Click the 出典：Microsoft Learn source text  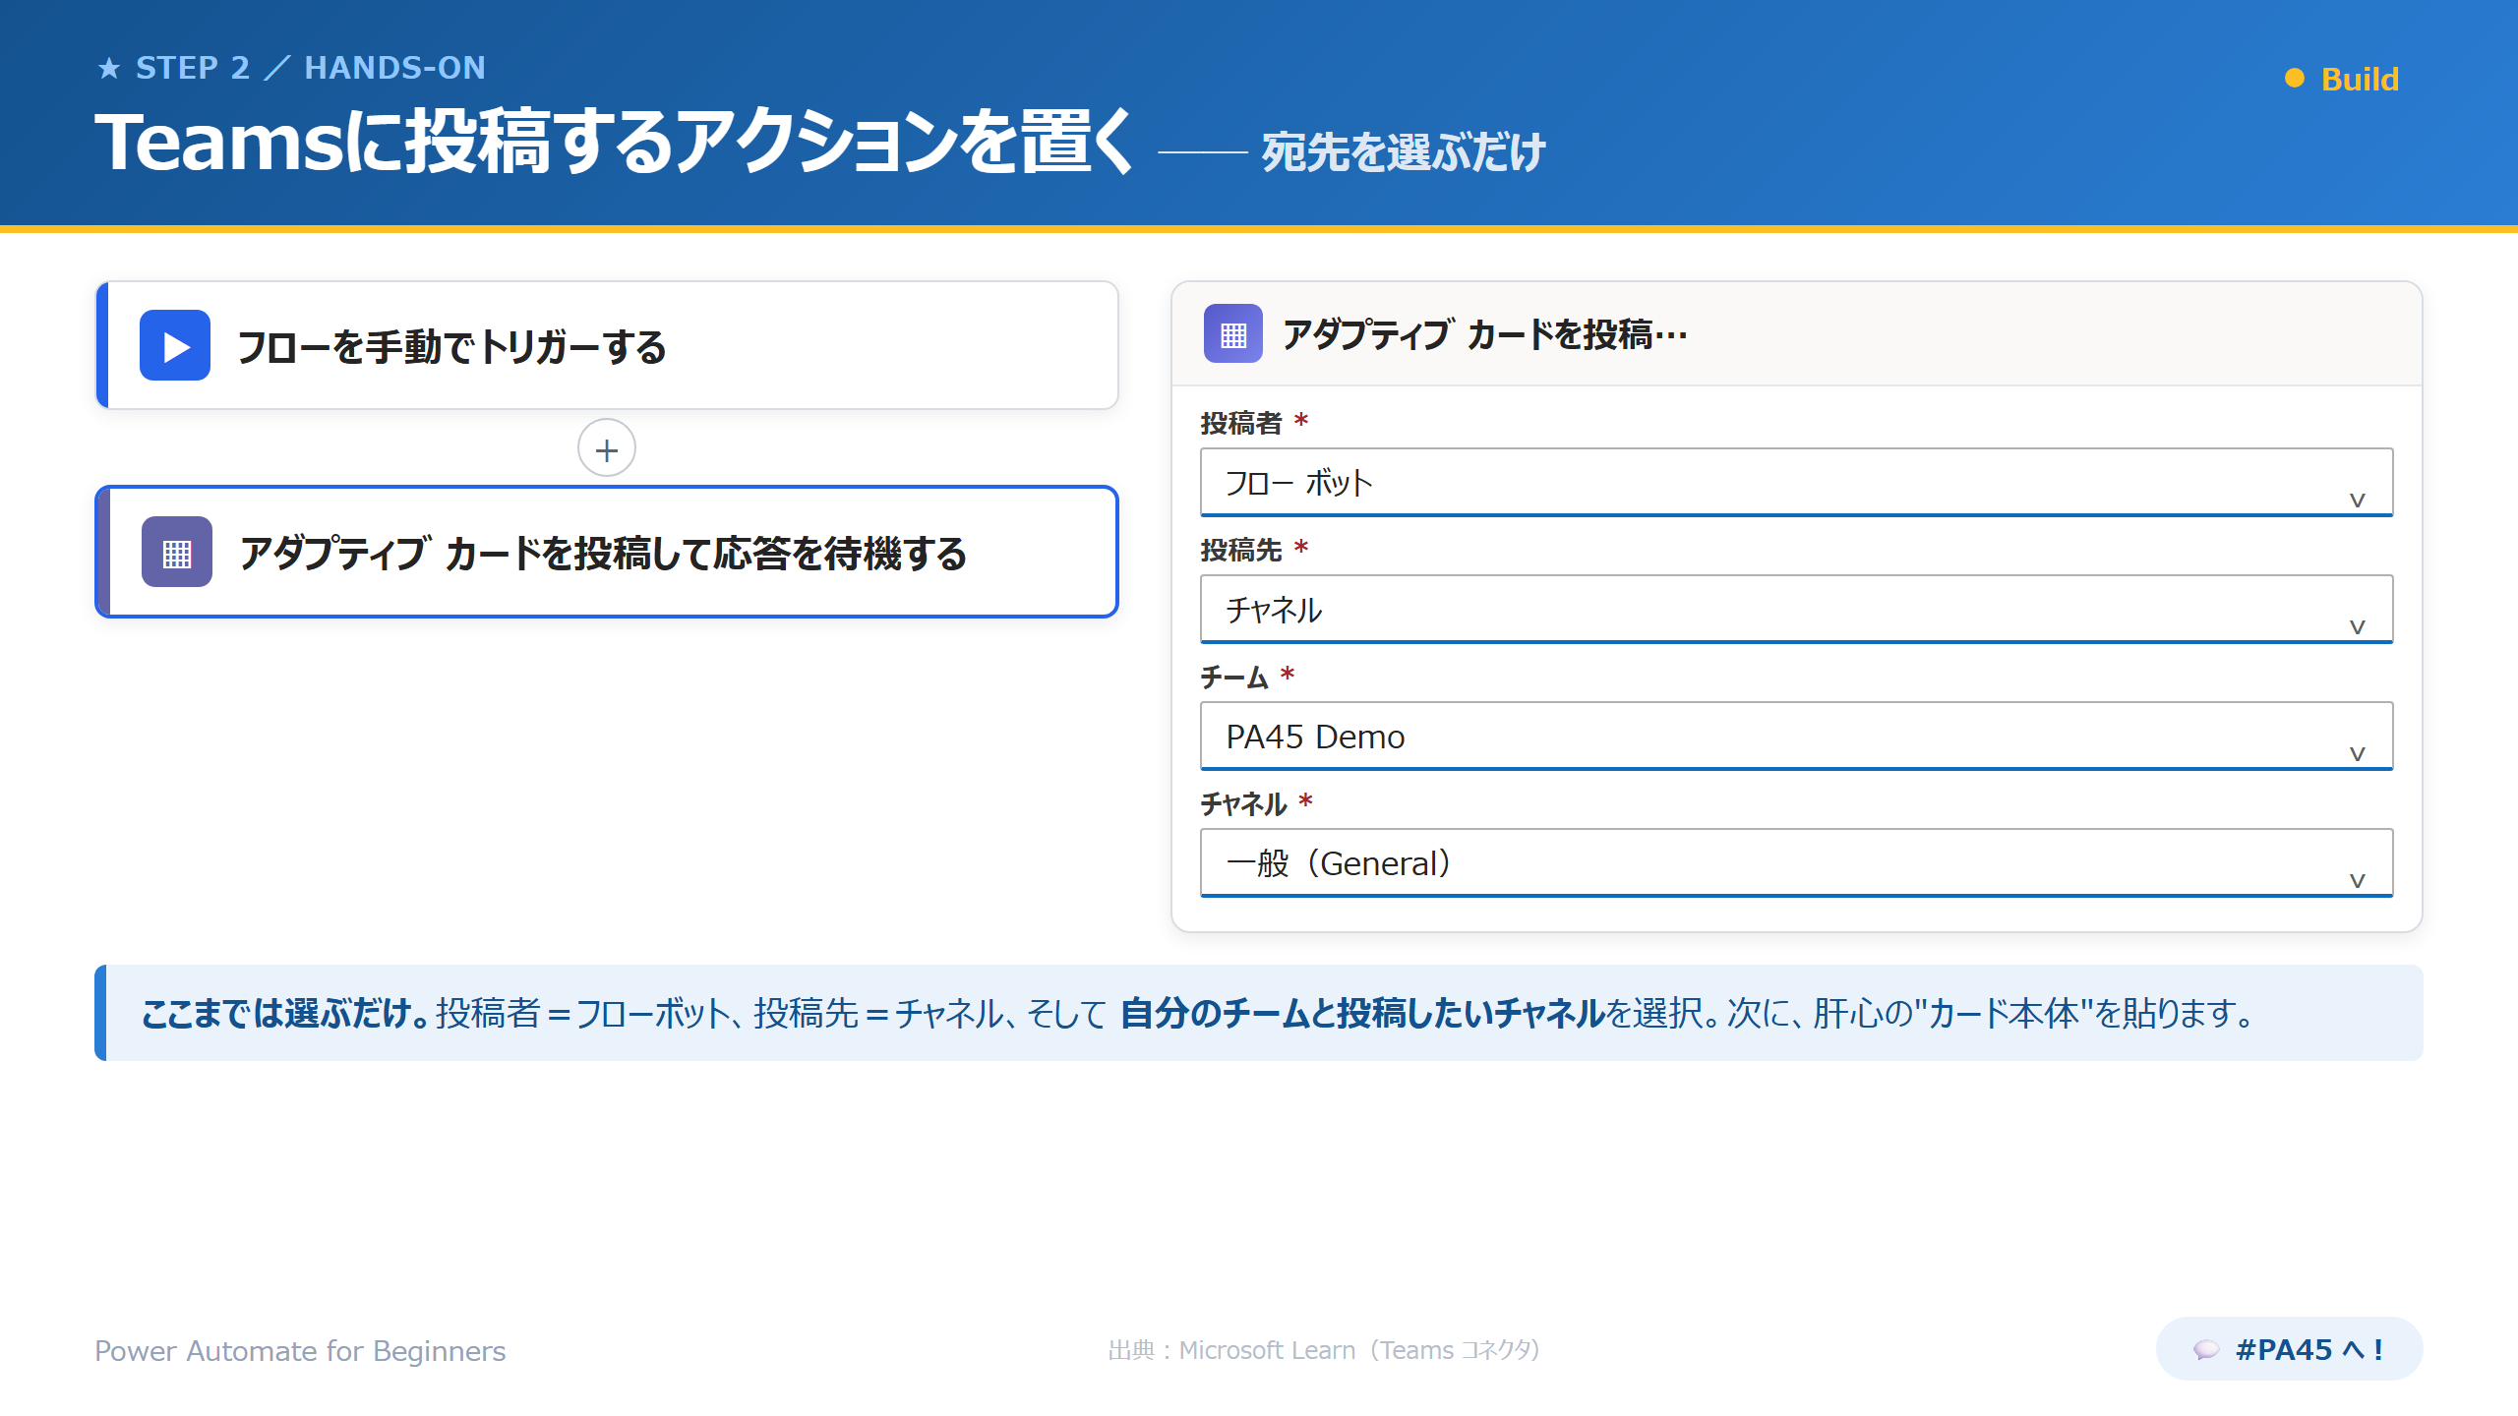click(x=1324, y=1350)
